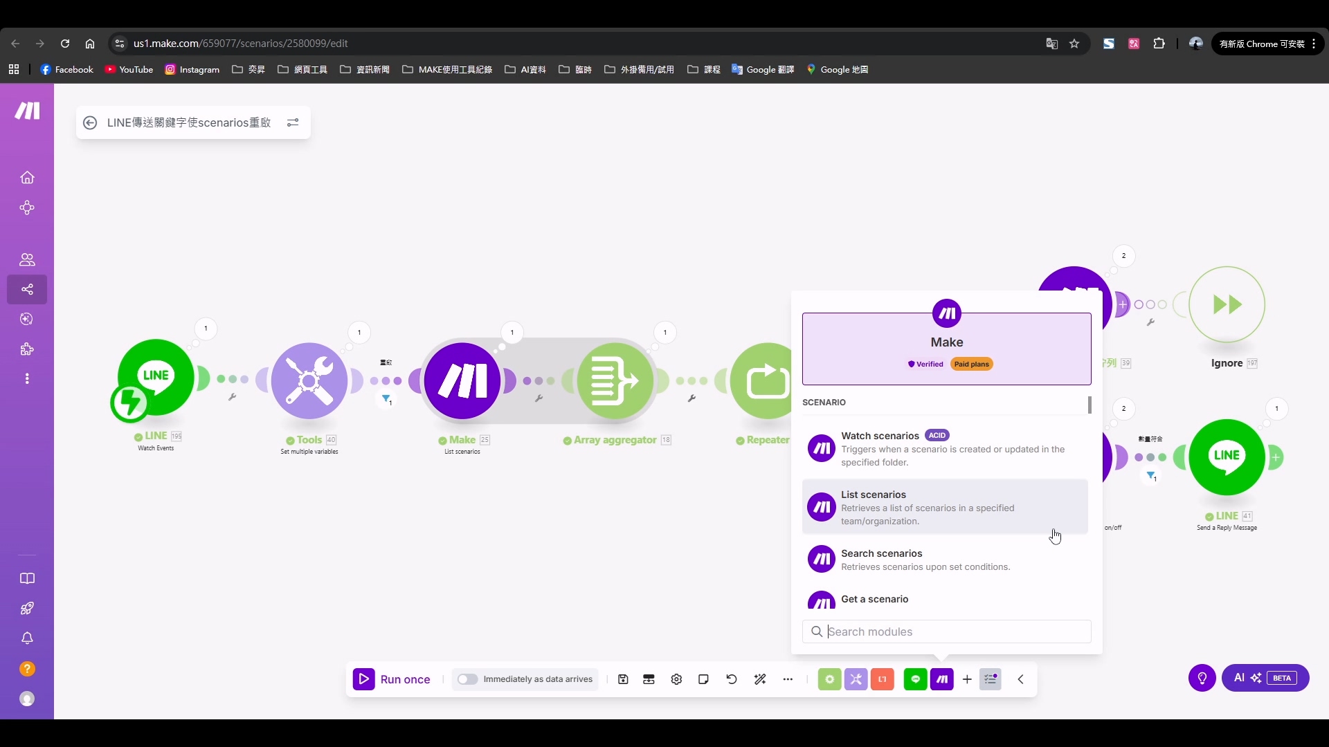Viewport: 1329px width, 747px height.
Task: Open the Help question mark in the sidebar
Action: [27, 669]
